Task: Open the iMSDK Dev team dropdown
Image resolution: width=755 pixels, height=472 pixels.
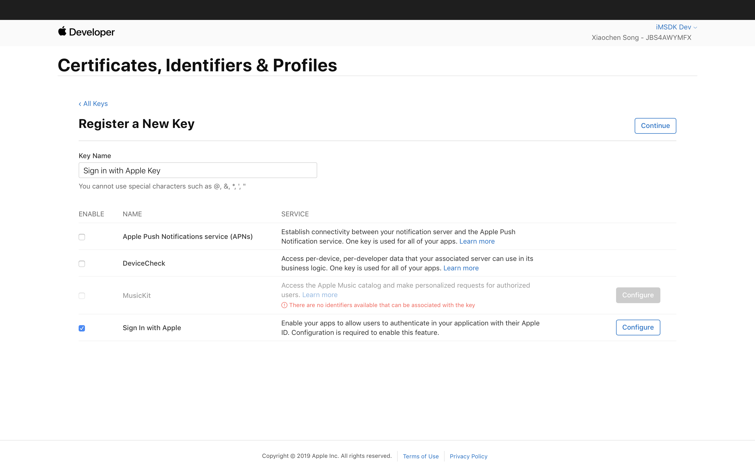Action: (x=676, y=27)
